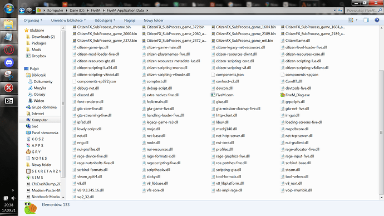Open the 7z archiver taskbar icon
Viewport: 384px width, 216px height.
point(9,101)
